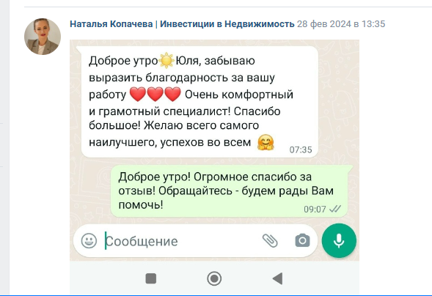Tap the Android square recent apps button

coord(150,278)
